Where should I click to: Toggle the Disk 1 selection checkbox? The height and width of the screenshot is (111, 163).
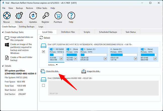(44, 51)
